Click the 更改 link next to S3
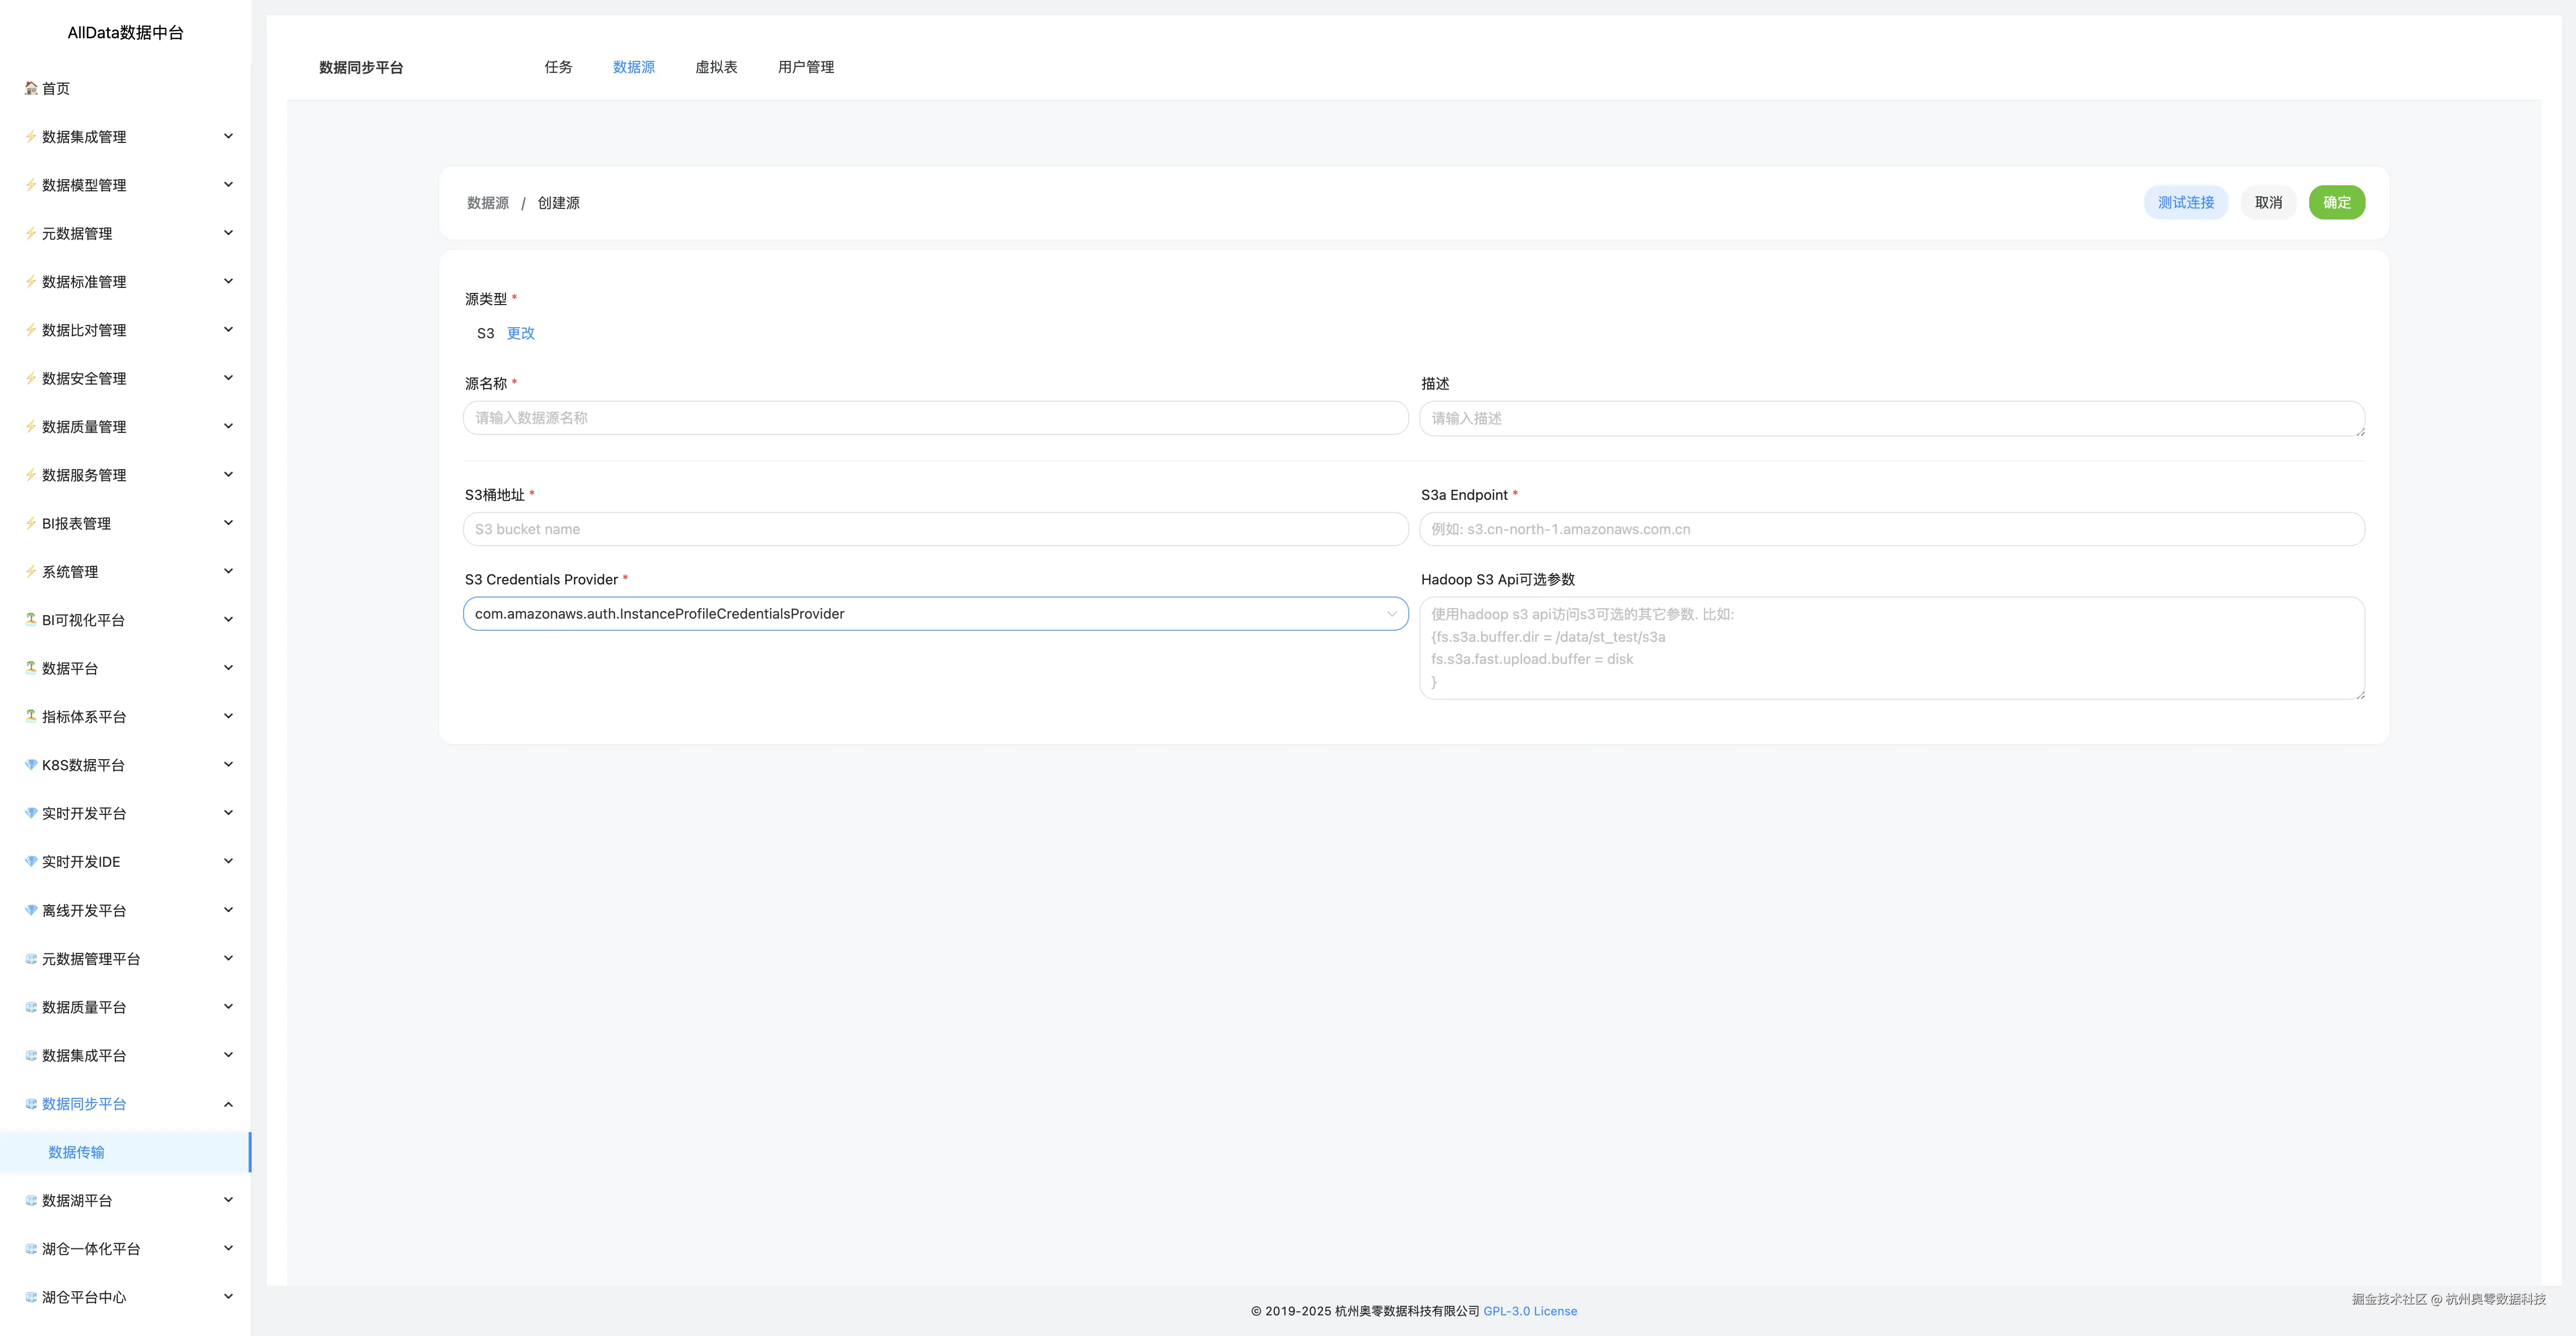2576x1336 pixels. tap(520, 333)
